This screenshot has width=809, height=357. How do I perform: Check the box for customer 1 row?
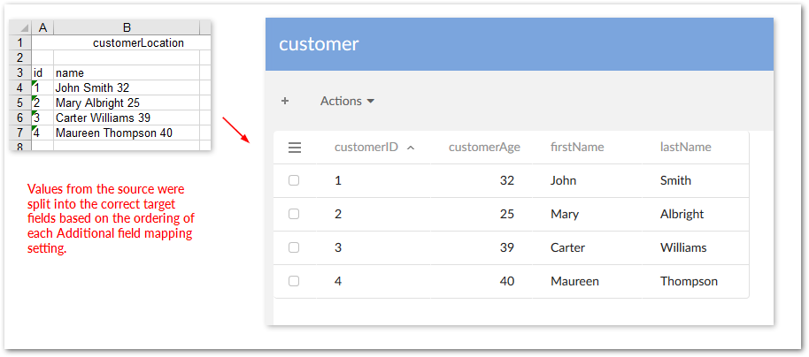tap(294, 180)
